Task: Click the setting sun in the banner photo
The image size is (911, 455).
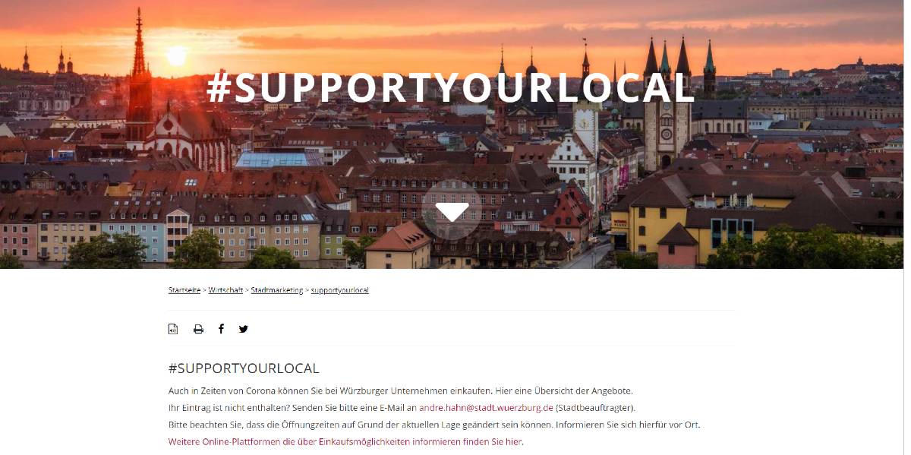Action: click(176, 55)
